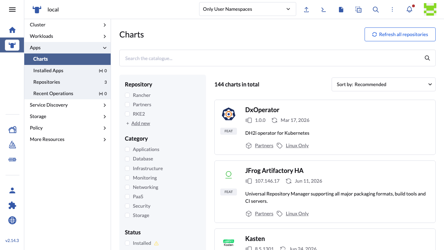Open the JFrog Artifactory HA title
The image size is (444, 250).
click(x=274, y=170)
